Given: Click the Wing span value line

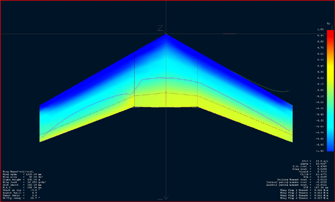Looking at the screenshot, I should [22, 174].
